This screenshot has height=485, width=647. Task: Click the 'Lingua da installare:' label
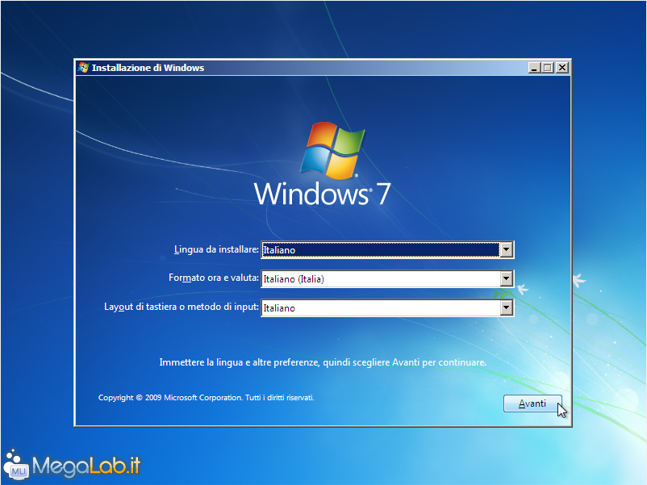tap(216, 249)
